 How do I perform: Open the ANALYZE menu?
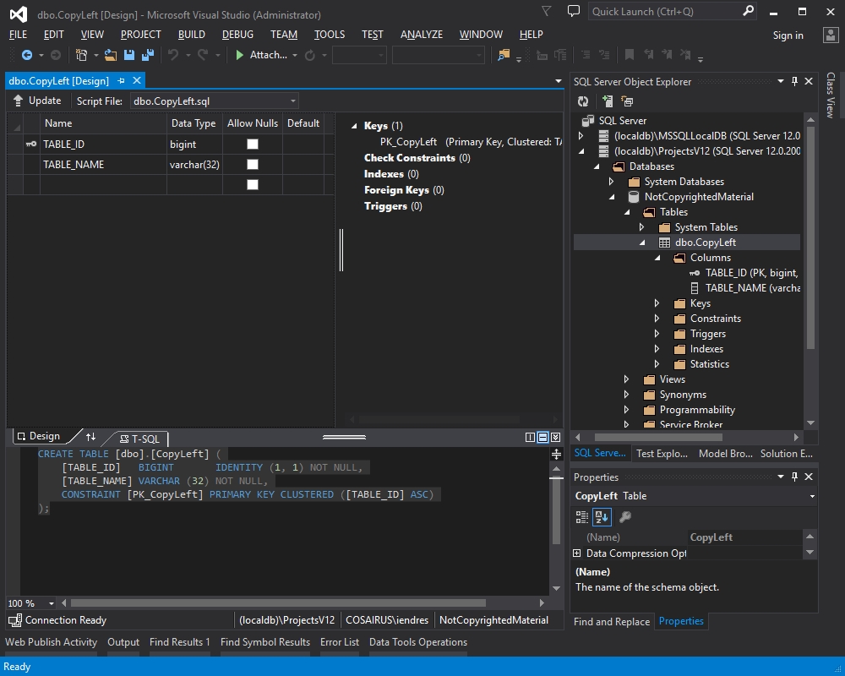coord(422,35)
